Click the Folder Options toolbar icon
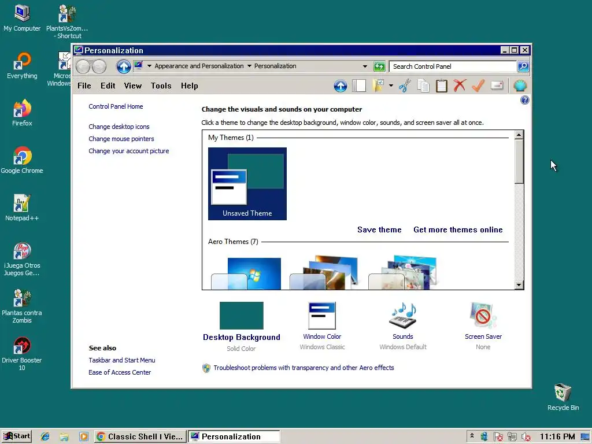The image size is (592, 444). pyautogui.click(x=378, y=86)
